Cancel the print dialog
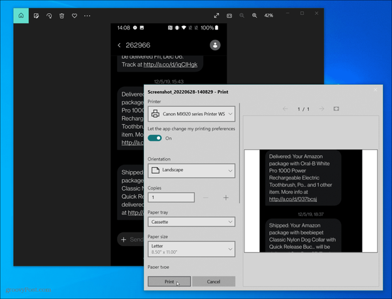This screenshot has width=392, height=299. pos(213,281)
